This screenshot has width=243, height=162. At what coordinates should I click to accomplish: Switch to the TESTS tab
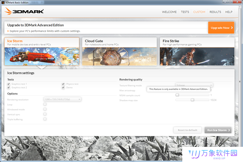click(185, 12)
